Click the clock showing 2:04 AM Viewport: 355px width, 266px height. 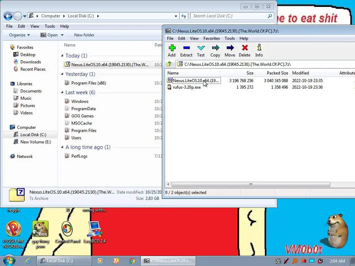[337, 261]
